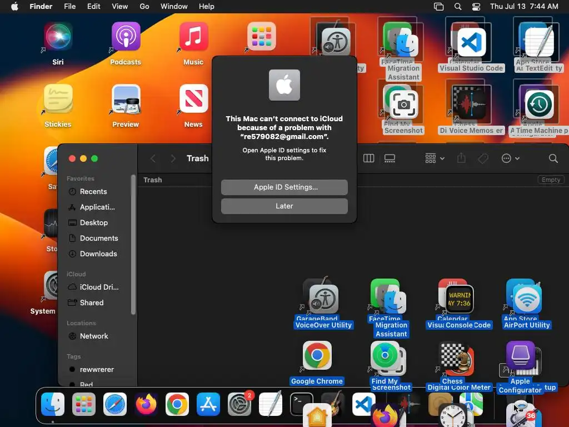The image size is (569, 427).
Task: Open the File menu
Action: [x=69, y=6]
